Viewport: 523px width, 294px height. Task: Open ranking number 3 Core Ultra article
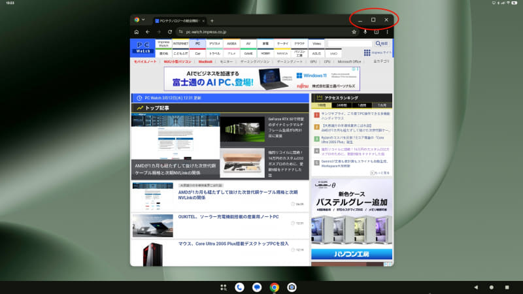click(352, 140)
